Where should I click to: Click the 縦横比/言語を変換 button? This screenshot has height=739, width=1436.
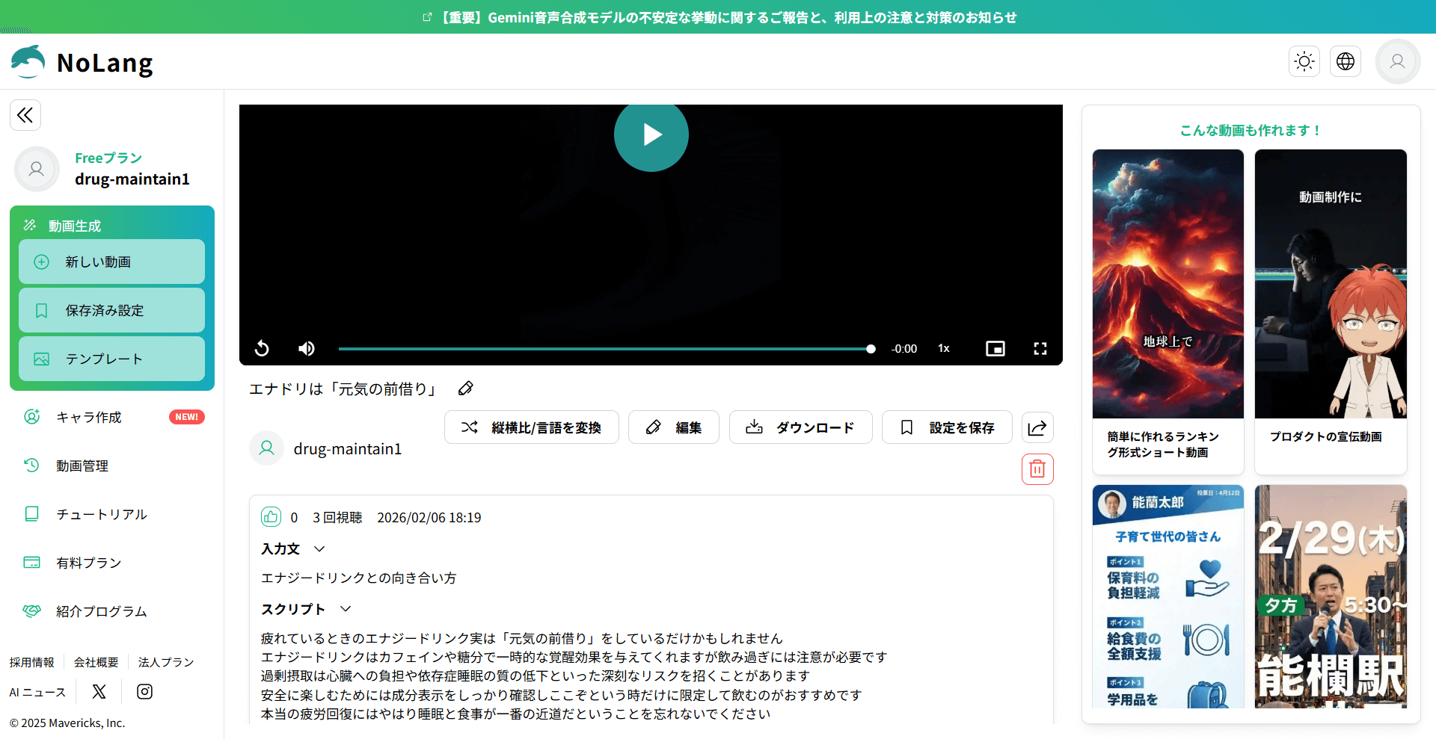tap(531, 427)
